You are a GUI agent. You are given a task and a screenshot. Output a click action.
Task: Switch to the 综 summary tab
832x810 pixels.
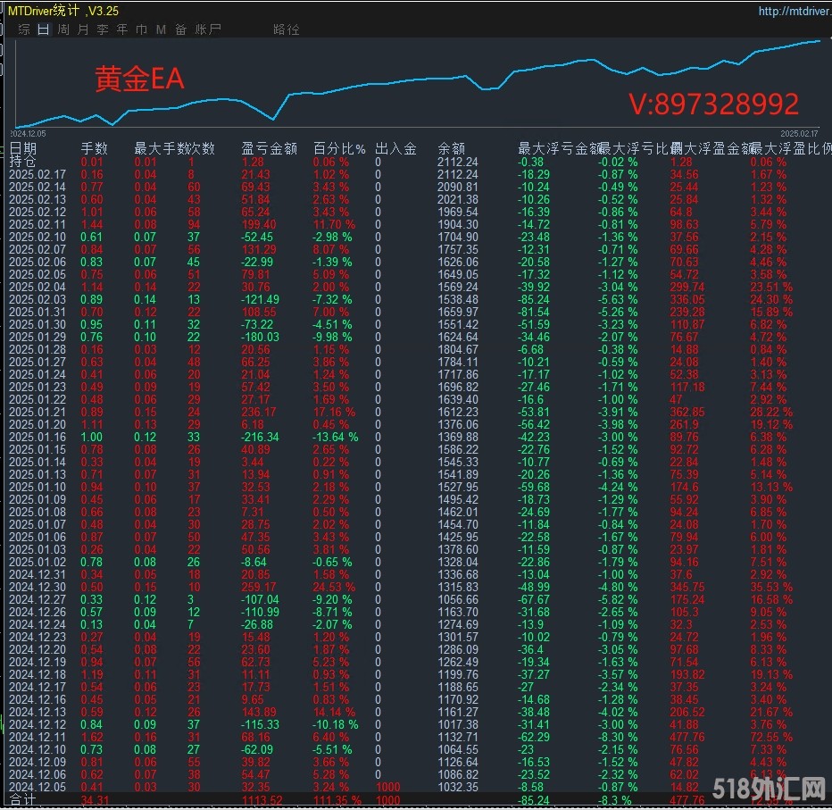(x=24, y=29)
